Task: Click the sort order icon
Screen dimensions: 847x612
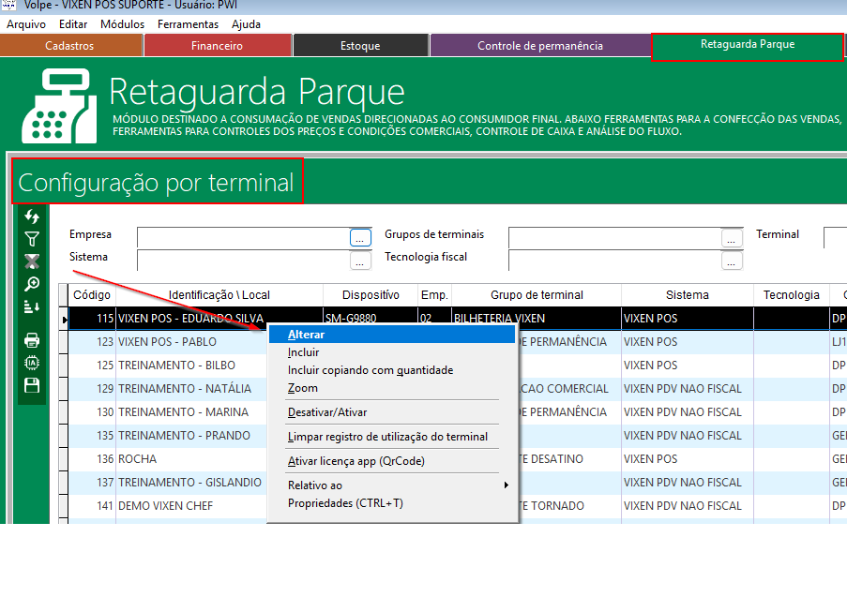Action: 32,306
